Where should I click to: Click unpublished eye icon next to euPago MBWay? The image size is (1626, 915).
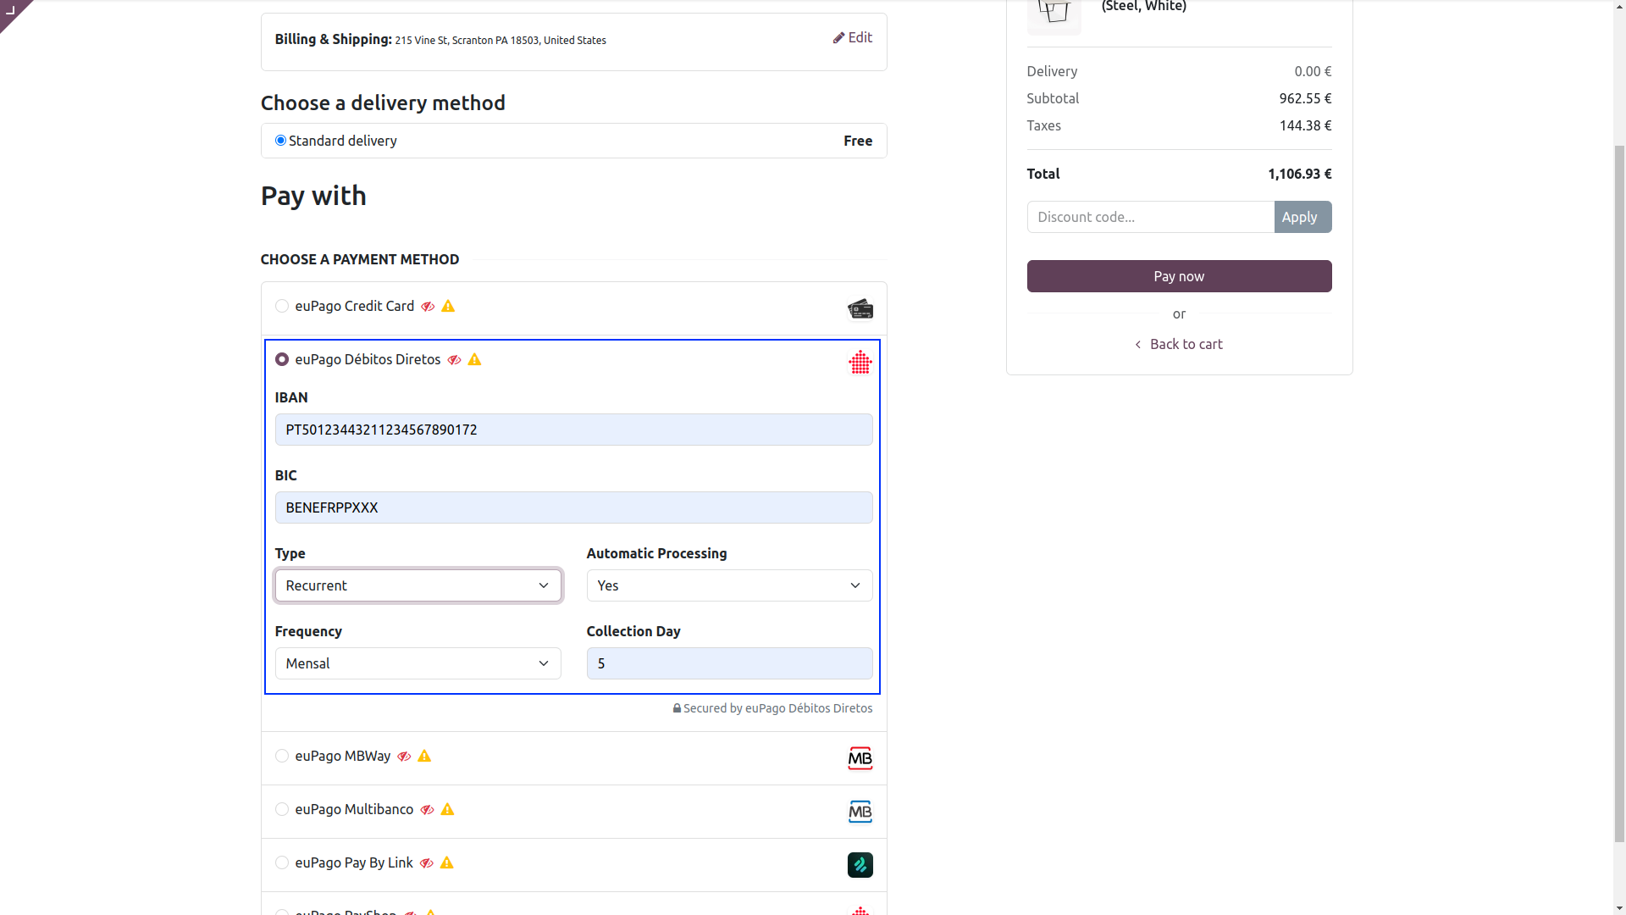(404, 757)
